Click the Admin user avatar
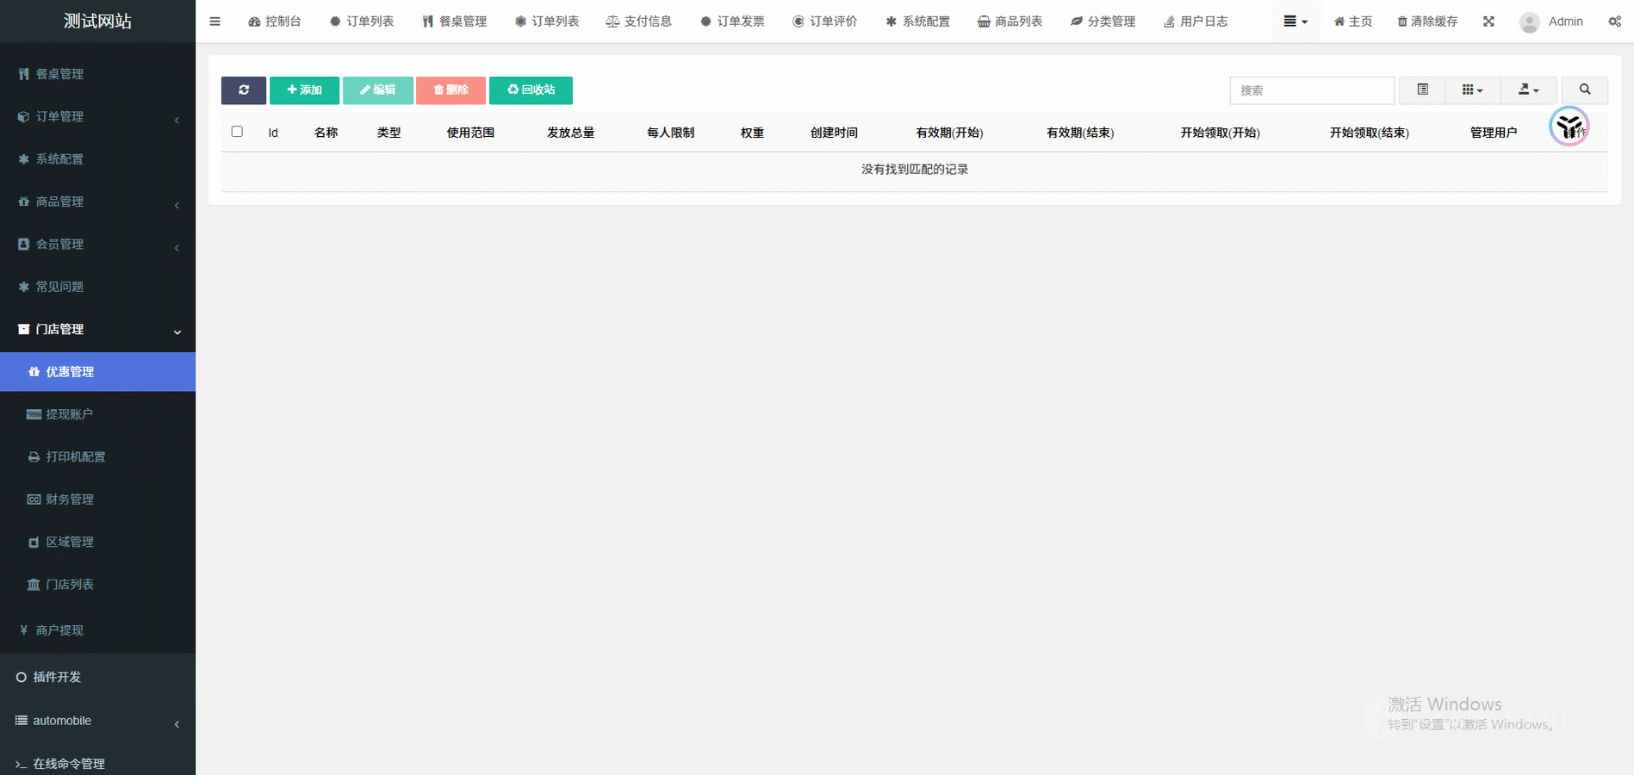Screen dimensions: 1634x775 pos(1530,22)
